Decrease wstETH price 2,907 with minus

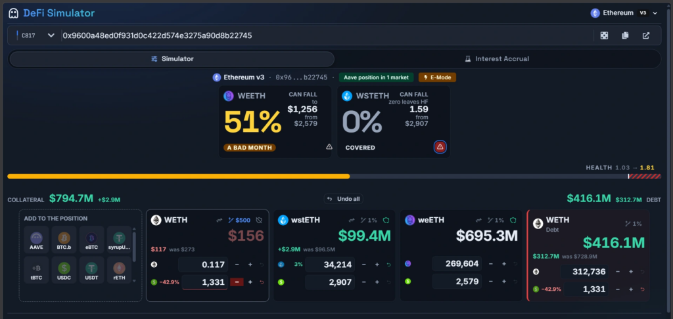pyautogui.click(x=364, y=282)
